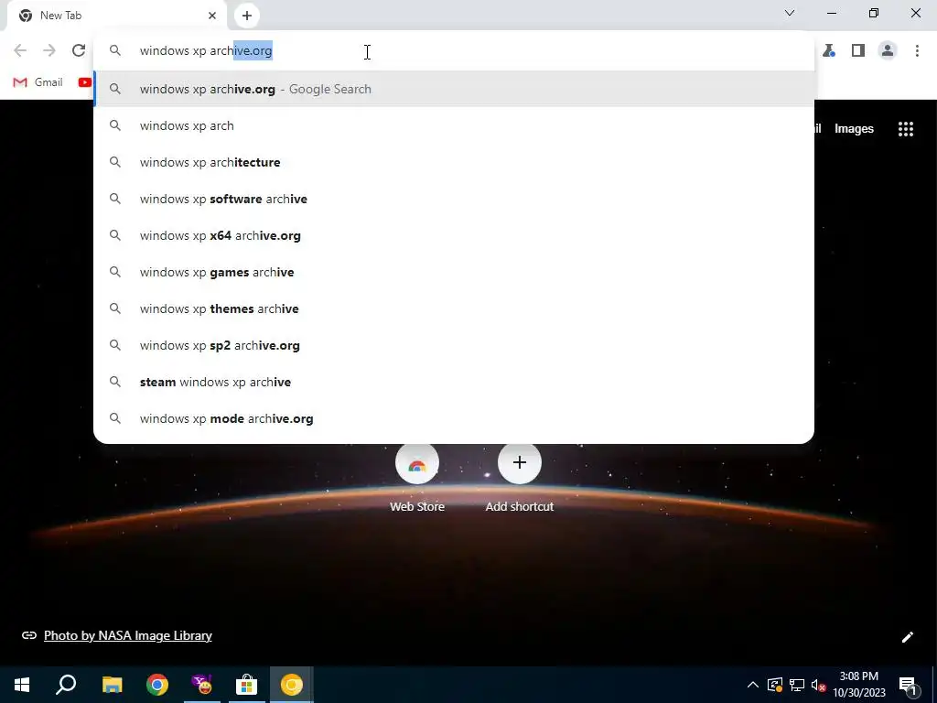Toggle the side panel icon

pos(858,51)
